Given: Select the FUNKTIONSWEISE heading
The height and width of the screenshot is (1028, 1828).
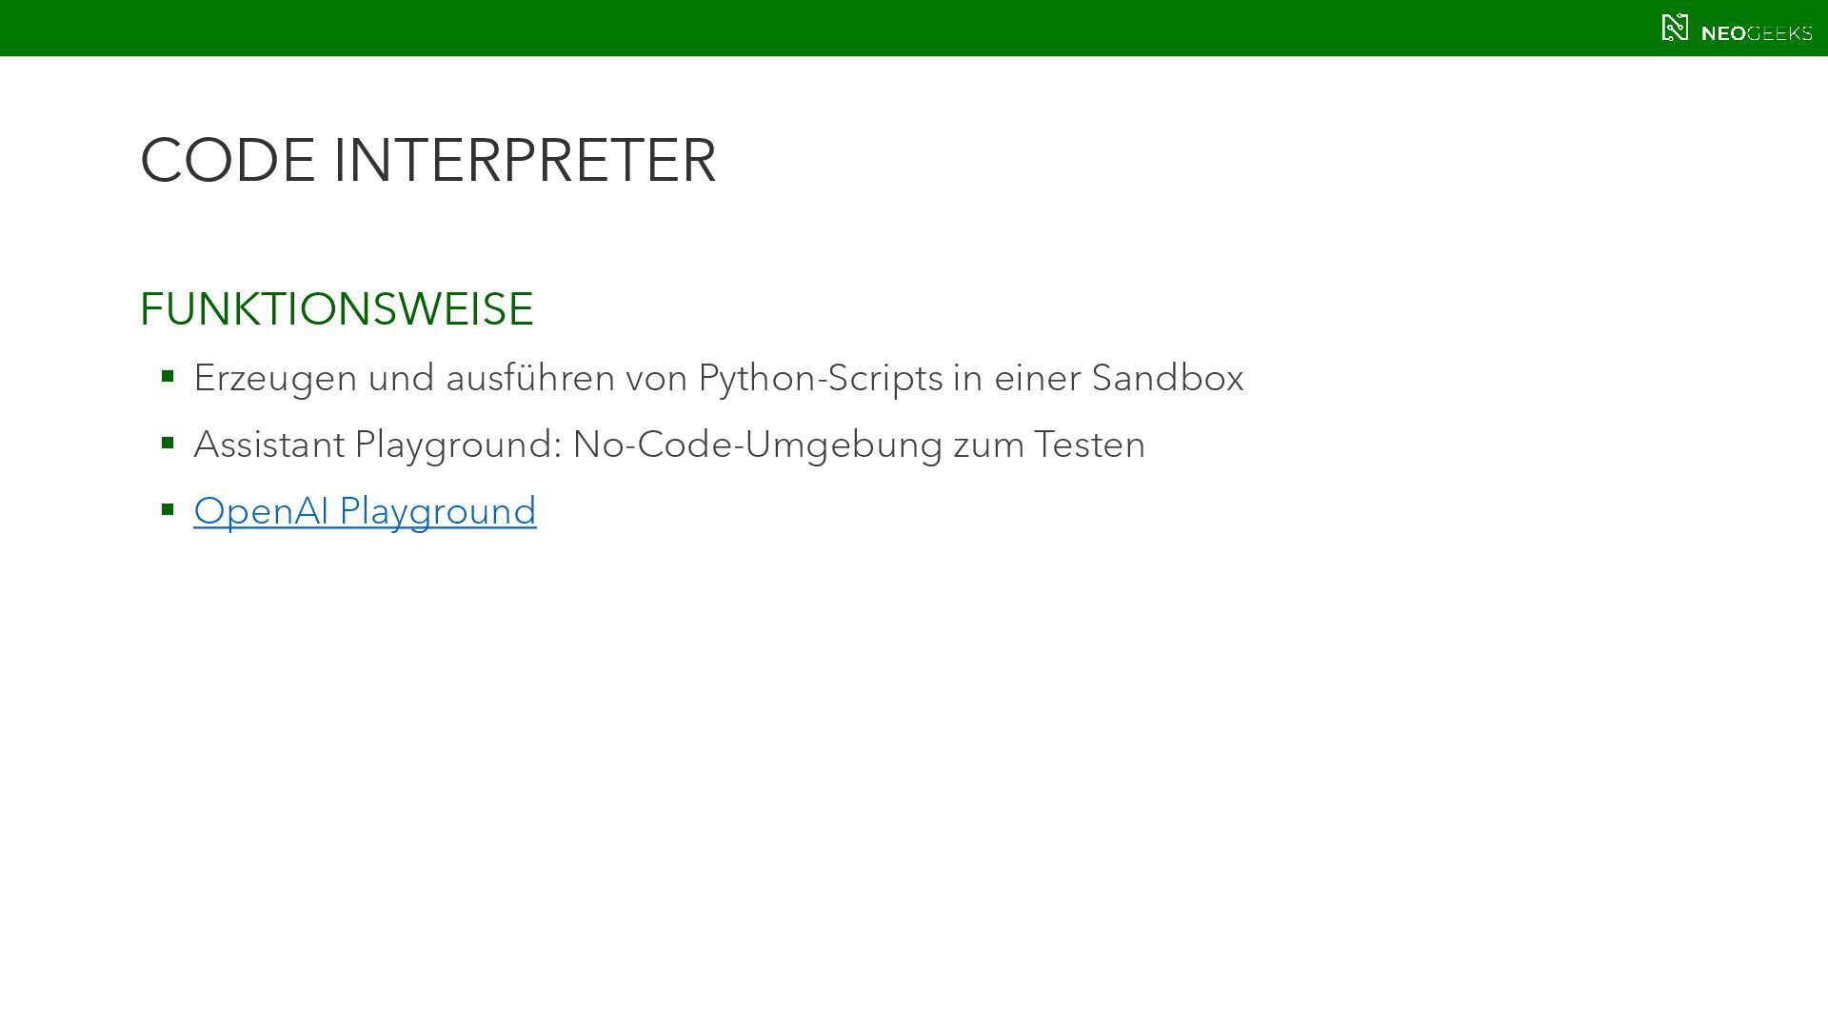Looking at the screenshot, I should click(337, 309).
